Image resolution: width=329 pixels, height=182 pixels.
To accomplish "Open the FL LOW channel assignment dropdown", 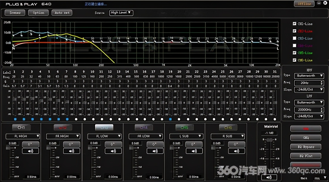I will click(104, 136).
